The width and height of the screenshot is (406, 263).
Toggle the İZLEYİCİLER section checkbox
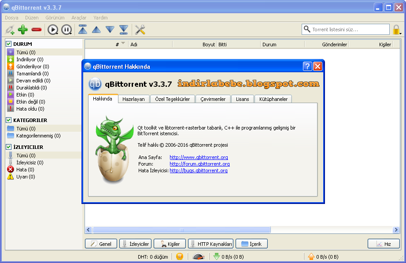[8, 147]
